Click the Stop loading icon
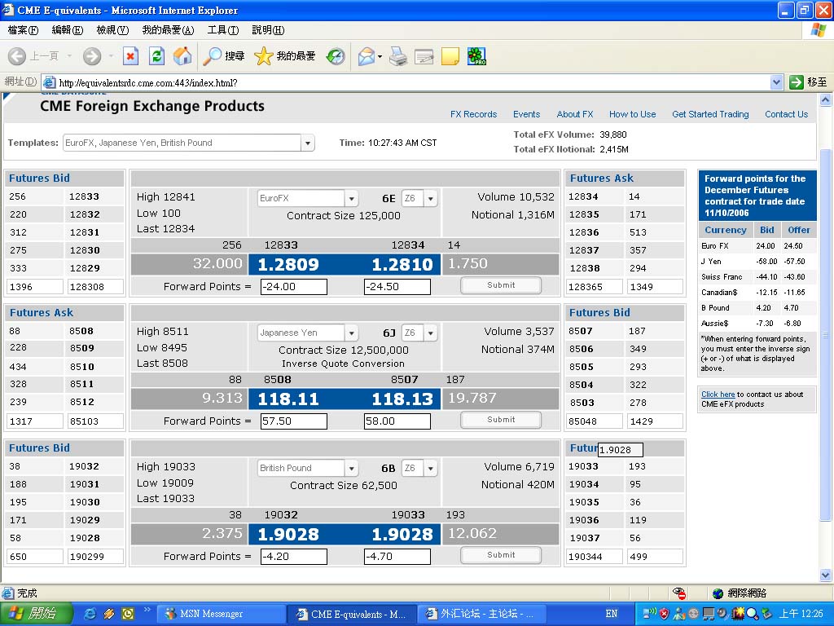This screenshot has height=626, width=834. [130, 56]
